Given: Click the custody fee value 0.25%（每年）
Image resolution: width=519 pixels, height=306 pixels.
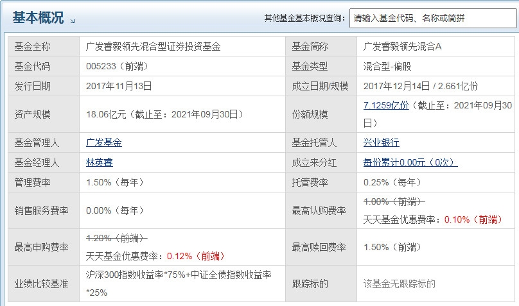Looking at the screenshot, I should tap(392, 182).
